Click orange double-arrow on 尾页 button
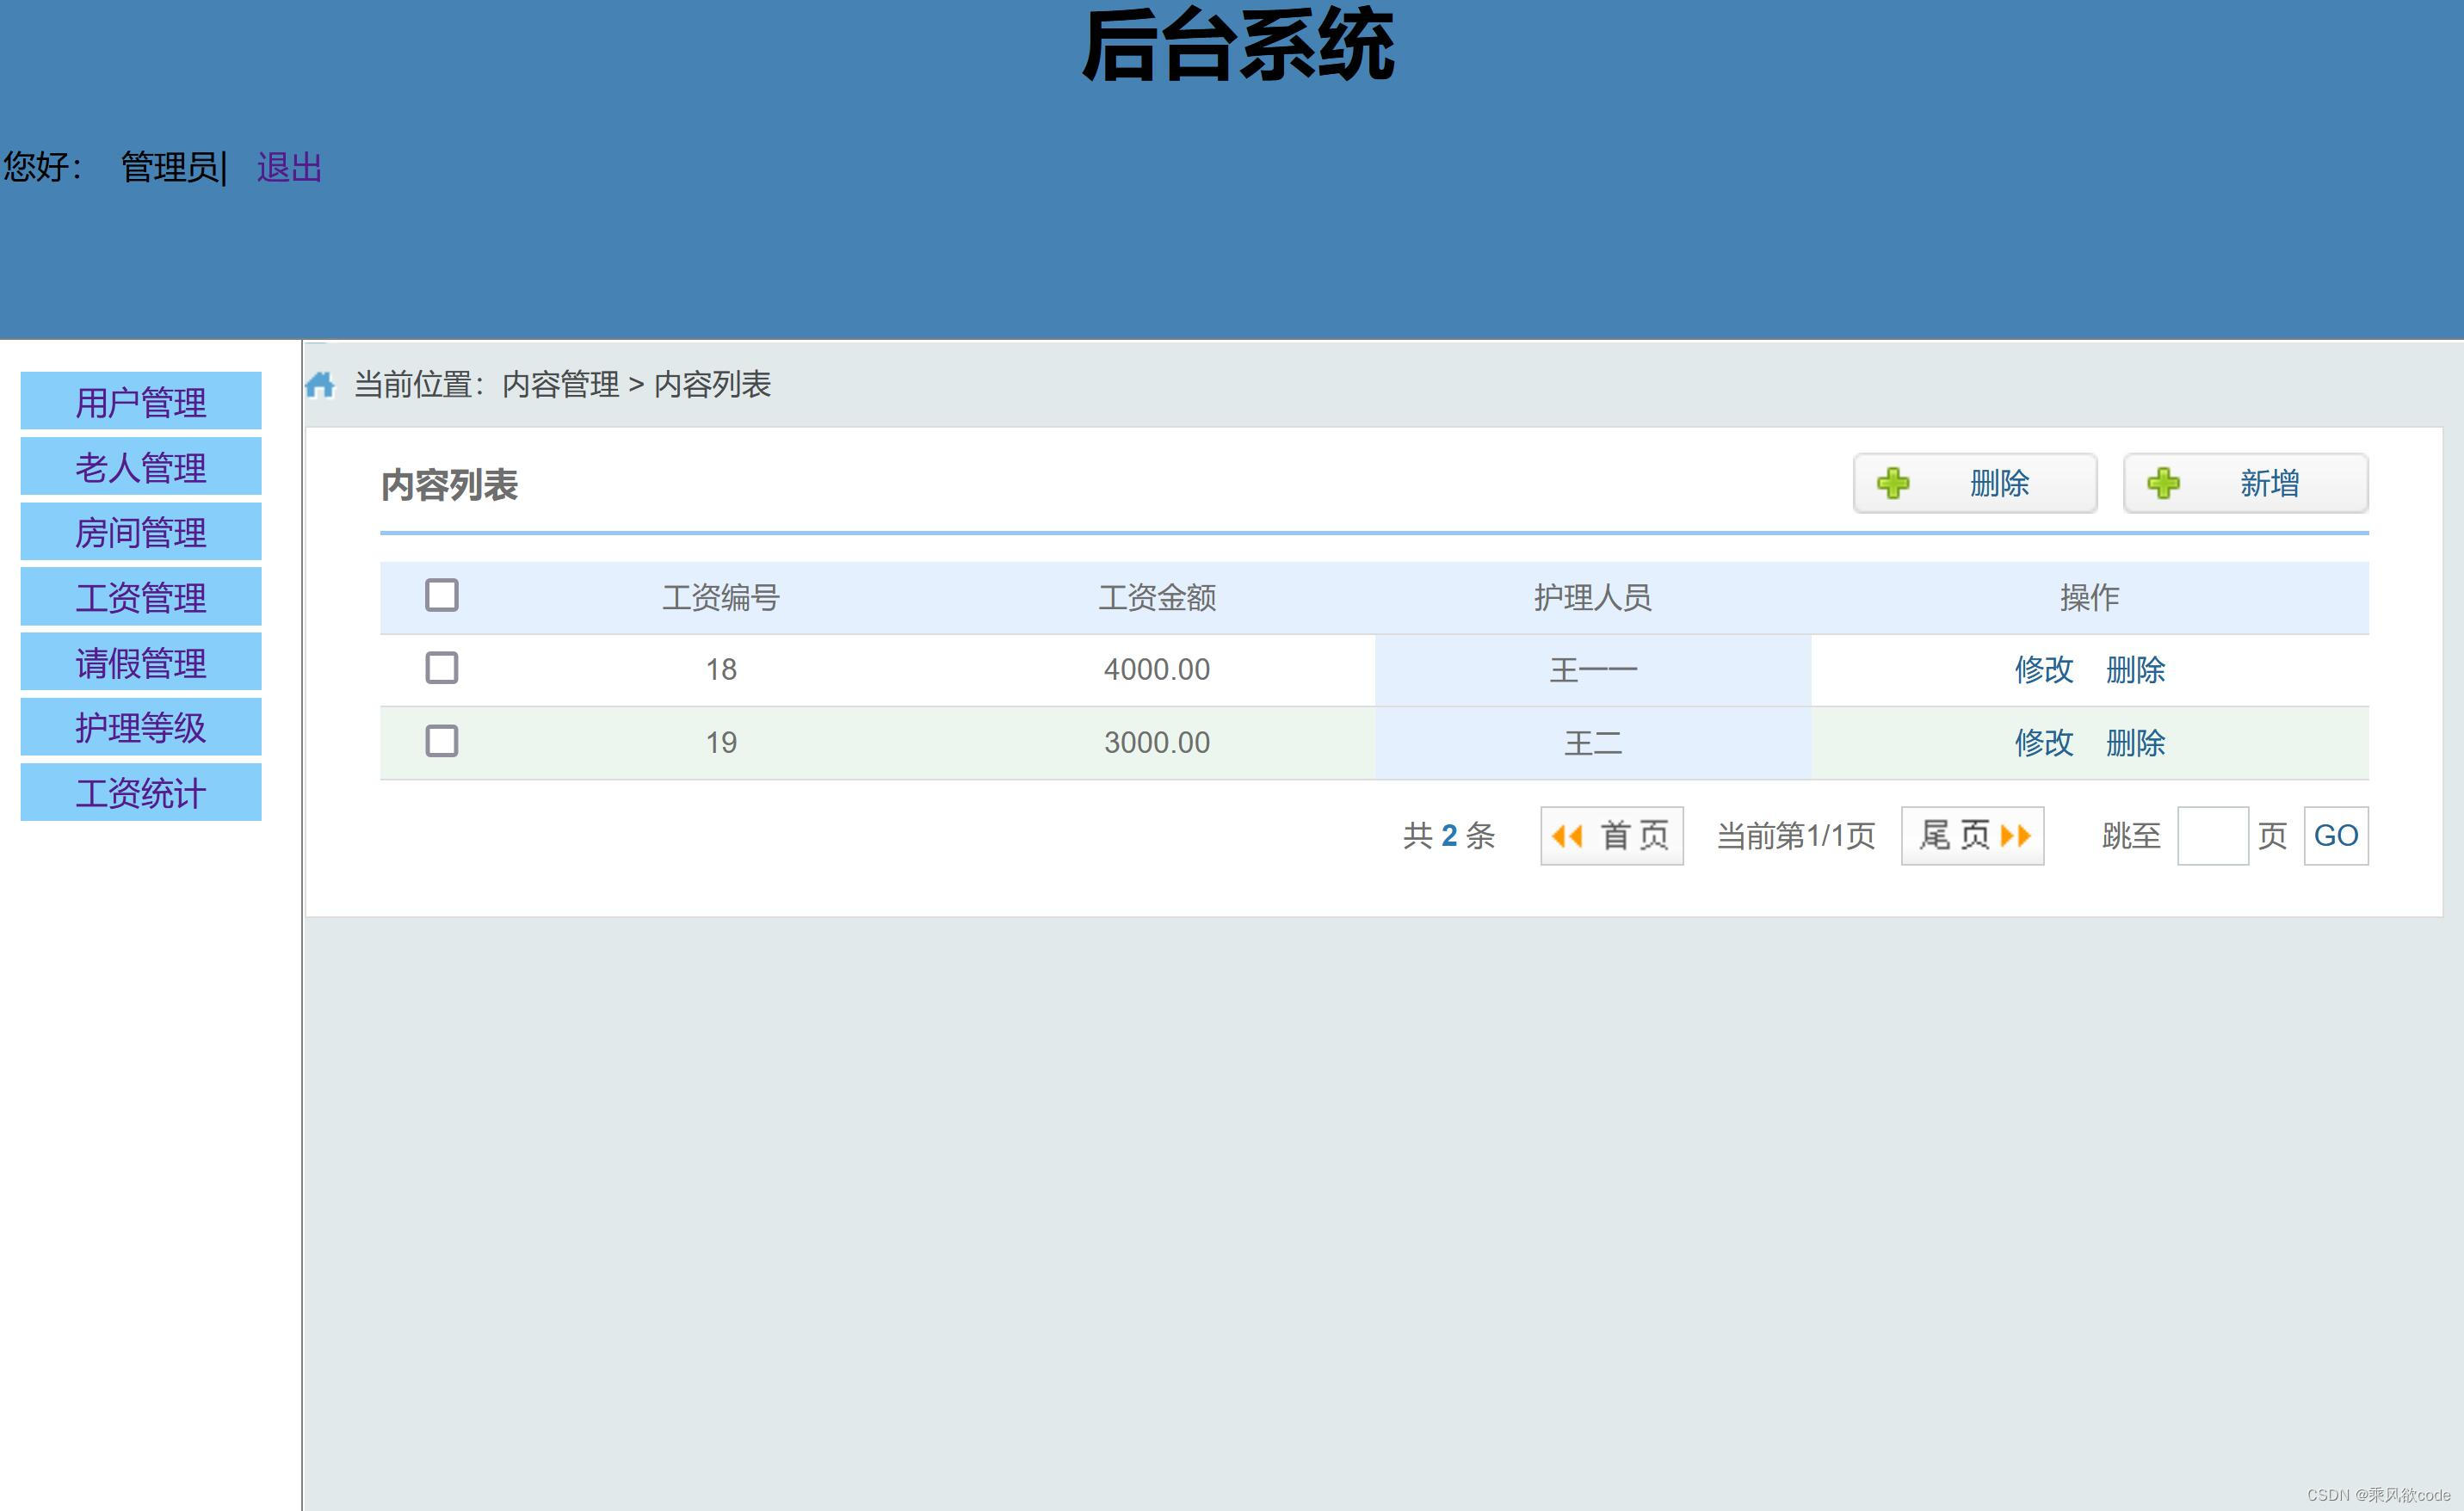The height and width of the screenshot is (1511, 2464). (2016, 835)
